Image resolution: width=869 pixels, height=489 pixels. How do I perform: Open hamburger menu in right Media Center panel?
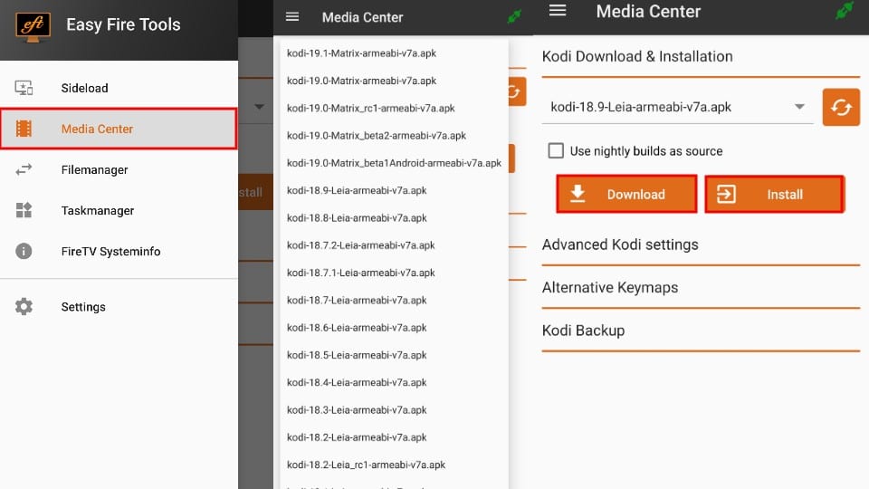[558, 11]
